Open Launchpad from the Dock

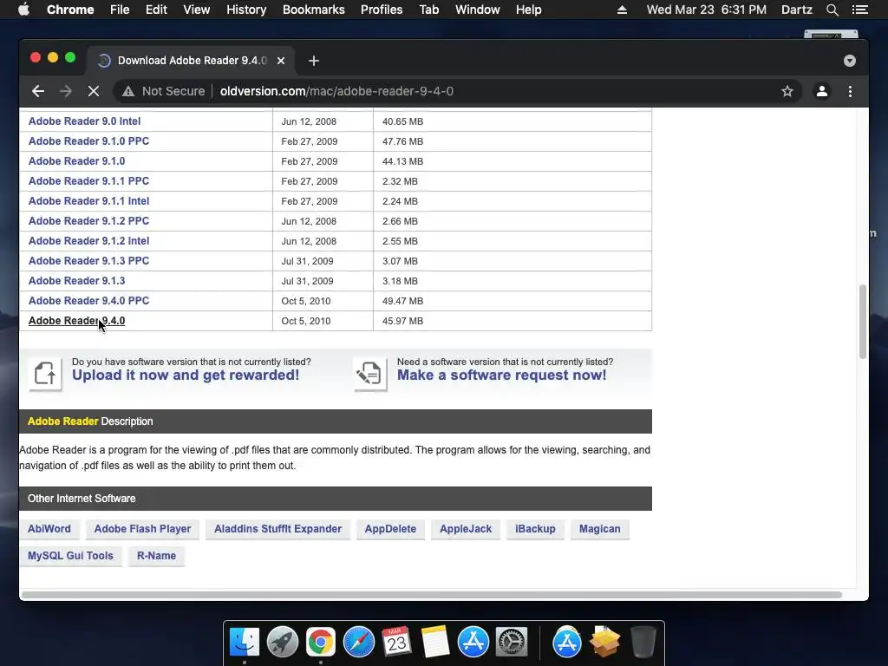(283, 643)
